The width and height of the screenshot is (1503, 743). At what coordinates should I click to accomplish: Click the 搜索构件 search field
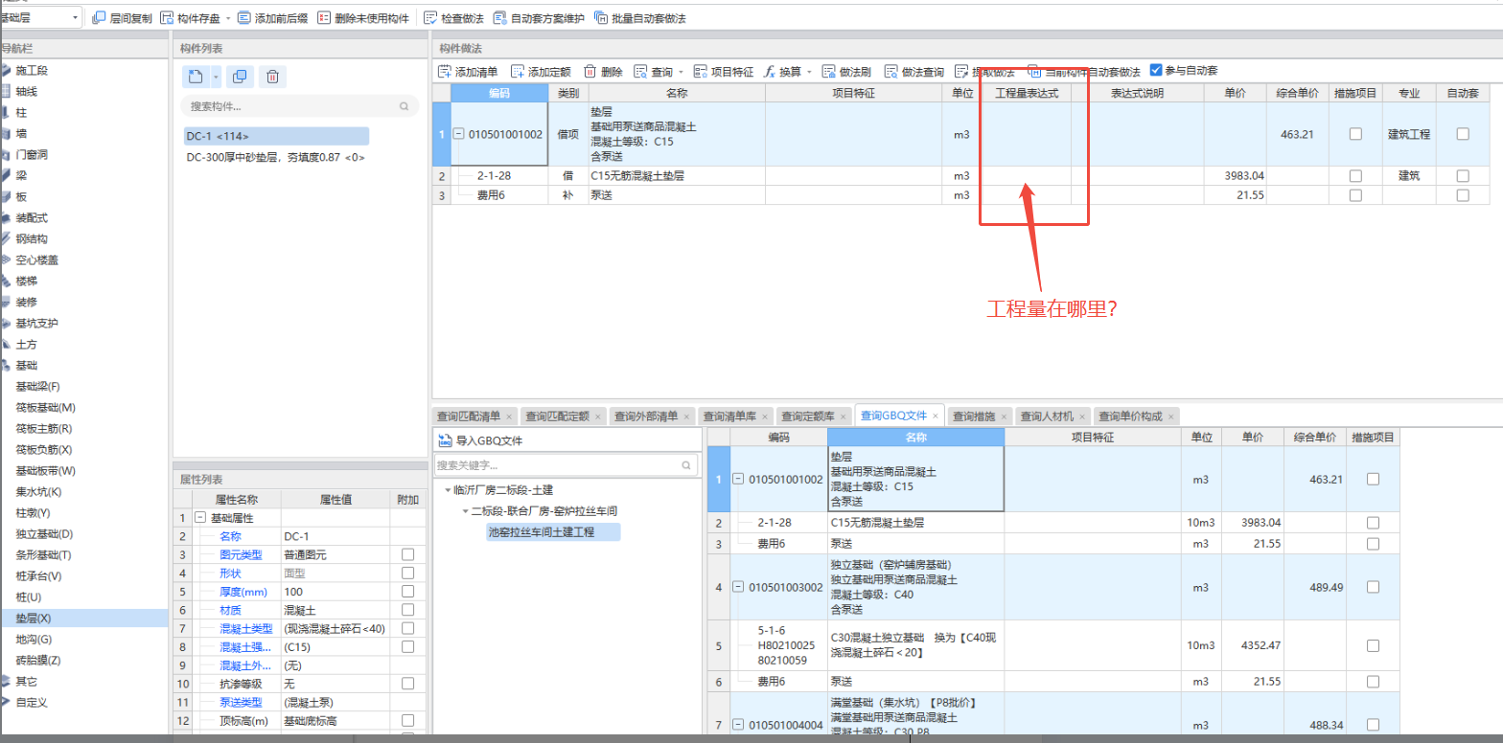[x=300, y=106]
